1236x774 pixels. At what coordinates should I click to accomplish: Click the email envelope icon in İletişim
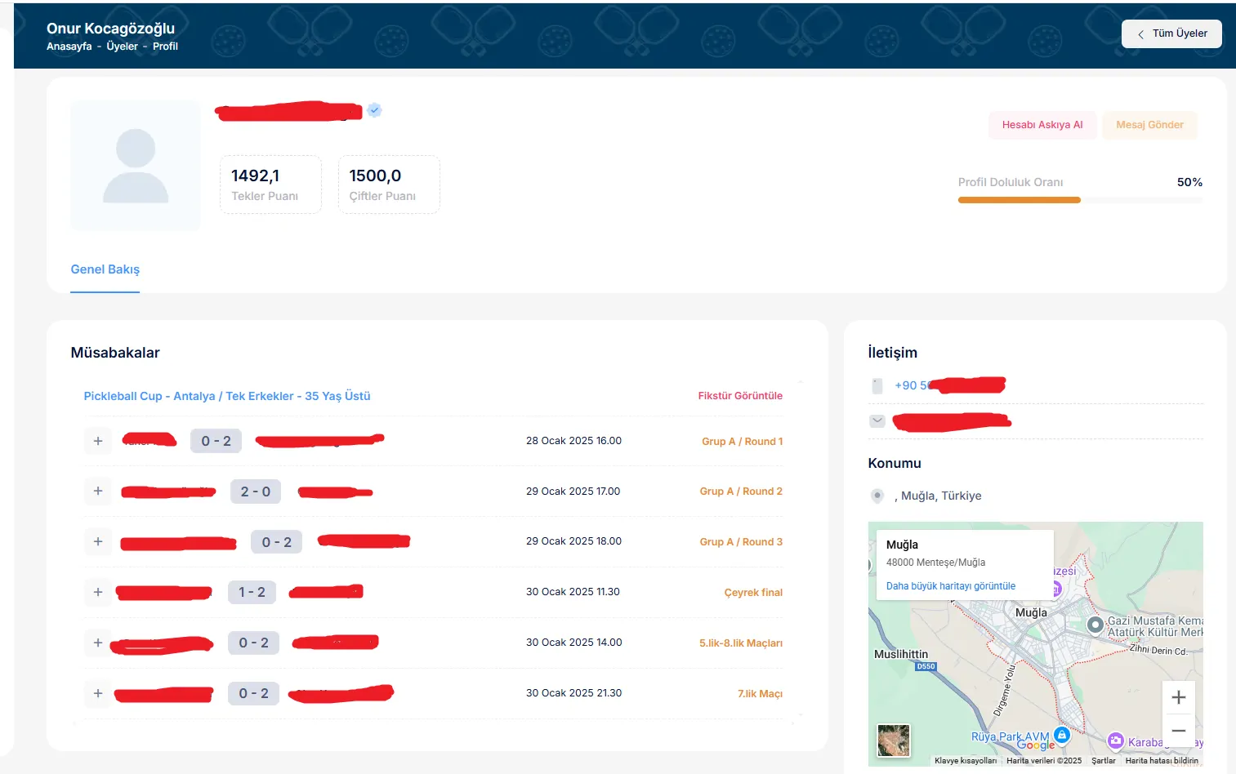(x=877, y=421)
